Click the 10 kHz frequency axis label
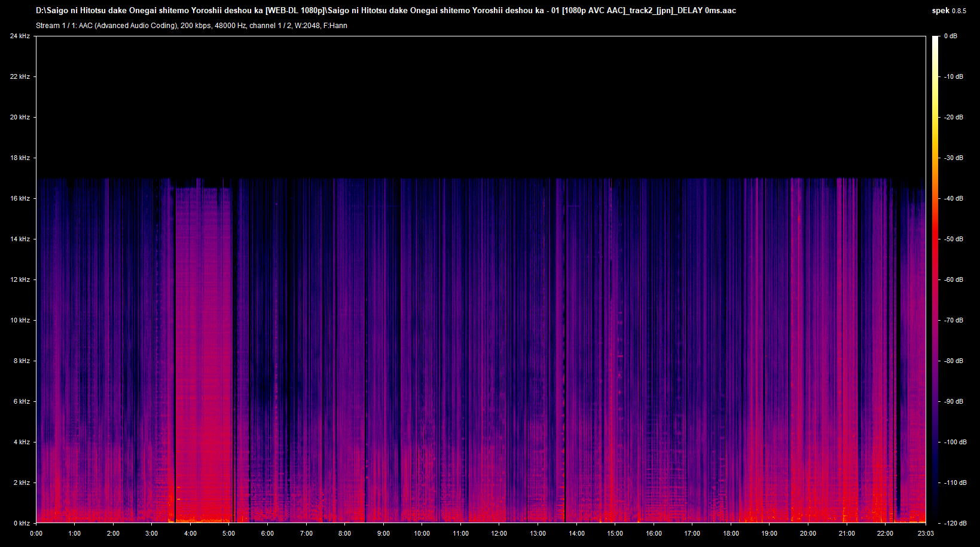Viewport: 980px width, 547px height. tap(20, 321)
